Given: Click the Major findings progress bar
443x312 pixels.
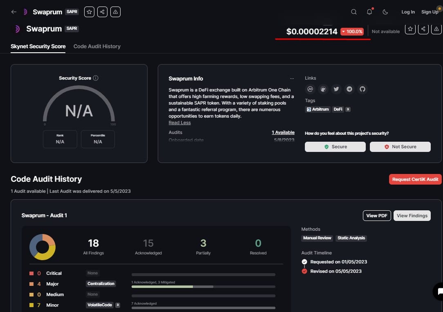Looking at the screenshot, I should [x=204, y=287].
